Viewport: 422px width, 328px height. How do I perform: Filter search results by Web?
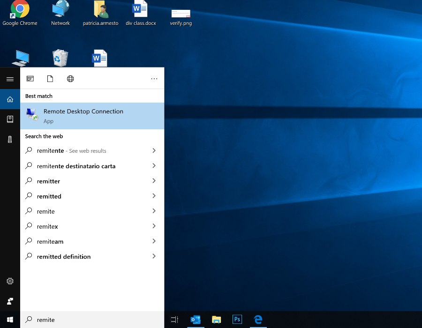(x=70, y=79)
